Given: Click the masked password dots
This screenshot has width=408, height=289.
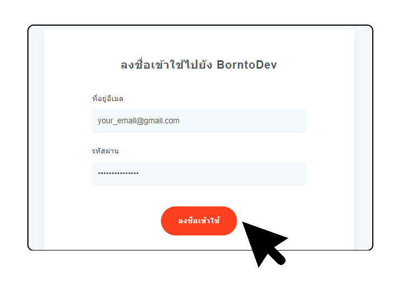Looking at the screenshot, I should click(118, 173).
